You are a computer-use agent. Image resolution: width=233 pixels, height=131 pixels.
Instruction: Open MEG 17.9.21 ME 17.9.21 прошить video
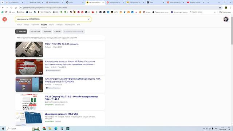coord(62,44)
